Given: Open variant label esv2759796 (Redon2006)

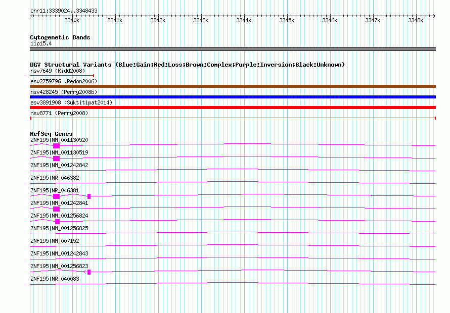Looking at the screenshot, I should pos(64,81).
